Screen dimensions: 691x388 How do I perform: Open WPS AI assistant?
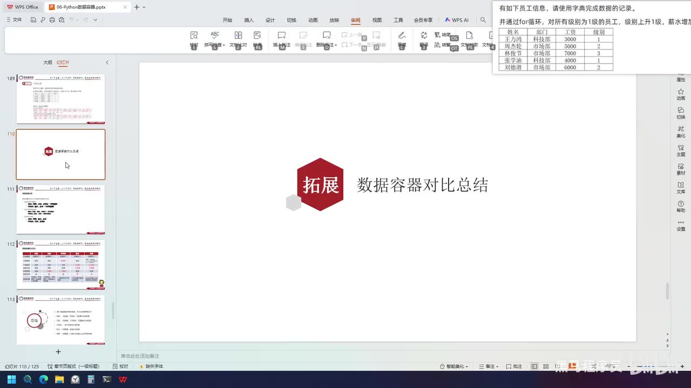tap(457, 20)
